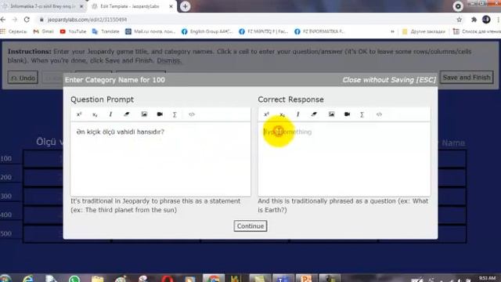501x282 pixels.
Task: Open Chrome from the taskbar
Action: coord(213,279)
